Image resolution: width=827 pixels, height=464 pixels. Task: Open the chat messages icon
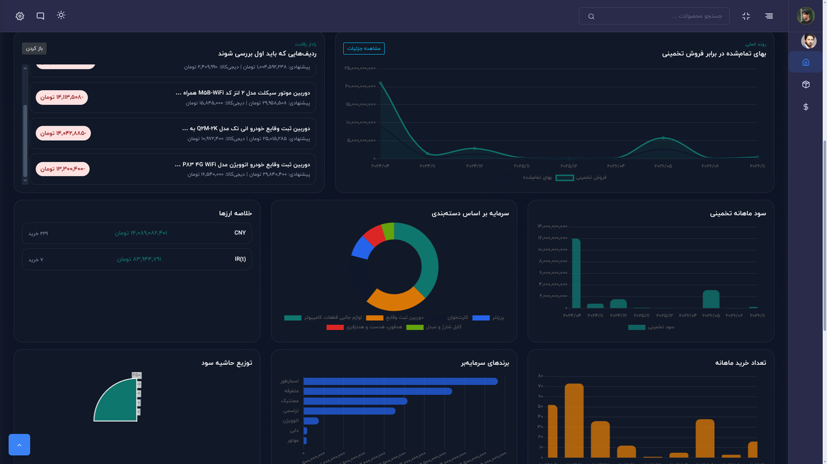(40, 16)
